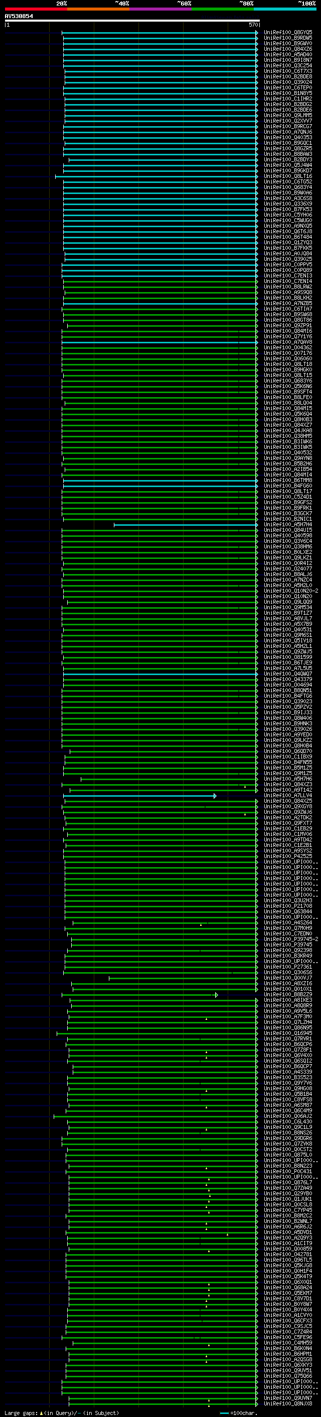Screen dimensions: 321x1417
Task: Open the UniRef100_A7LLV4 entry
Action: pos(287,795)
